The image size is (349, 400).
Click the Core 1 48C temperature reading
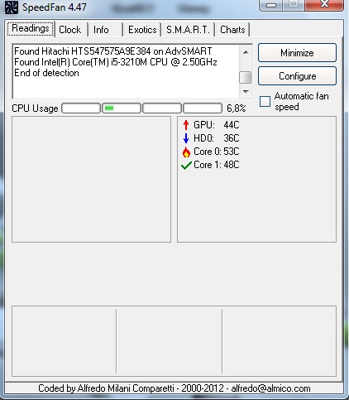[217, 165]
